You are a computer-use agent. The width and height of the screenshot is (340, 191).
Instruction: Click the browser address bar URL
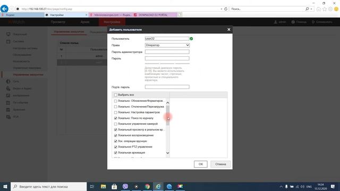pyautogui.click(x=47, y=9)
